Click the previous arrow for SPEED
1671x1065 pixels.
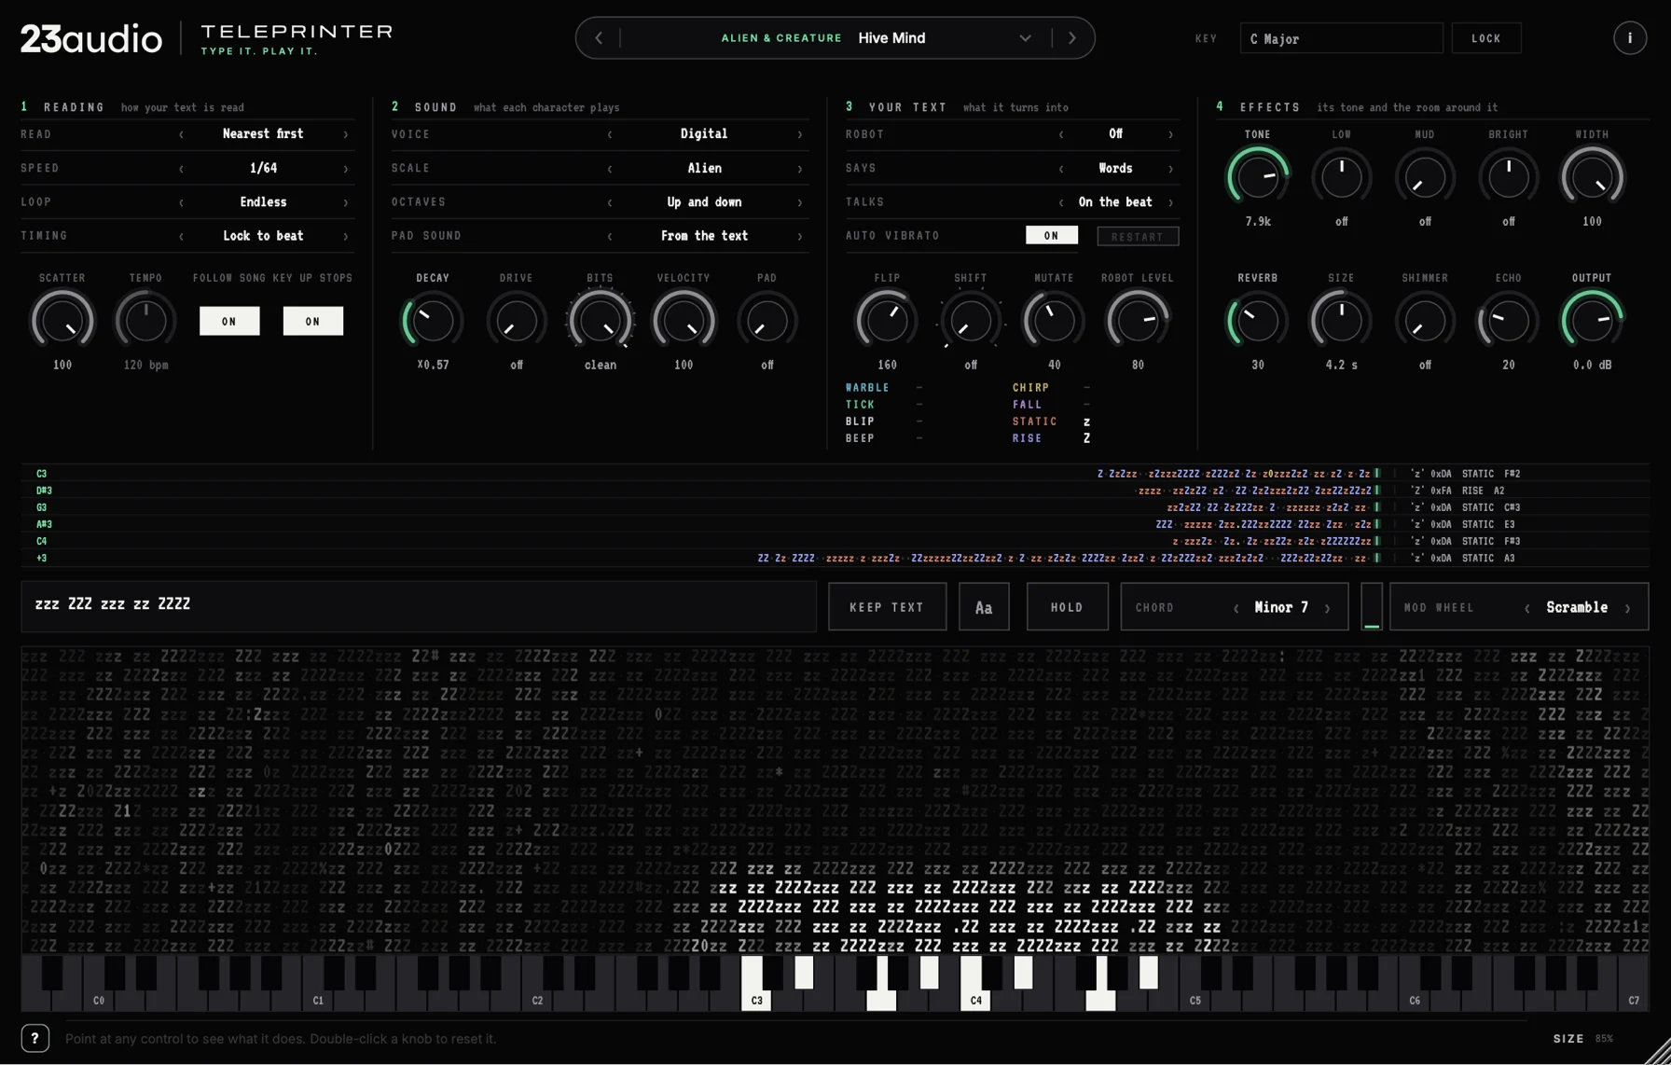click(181, 169)
